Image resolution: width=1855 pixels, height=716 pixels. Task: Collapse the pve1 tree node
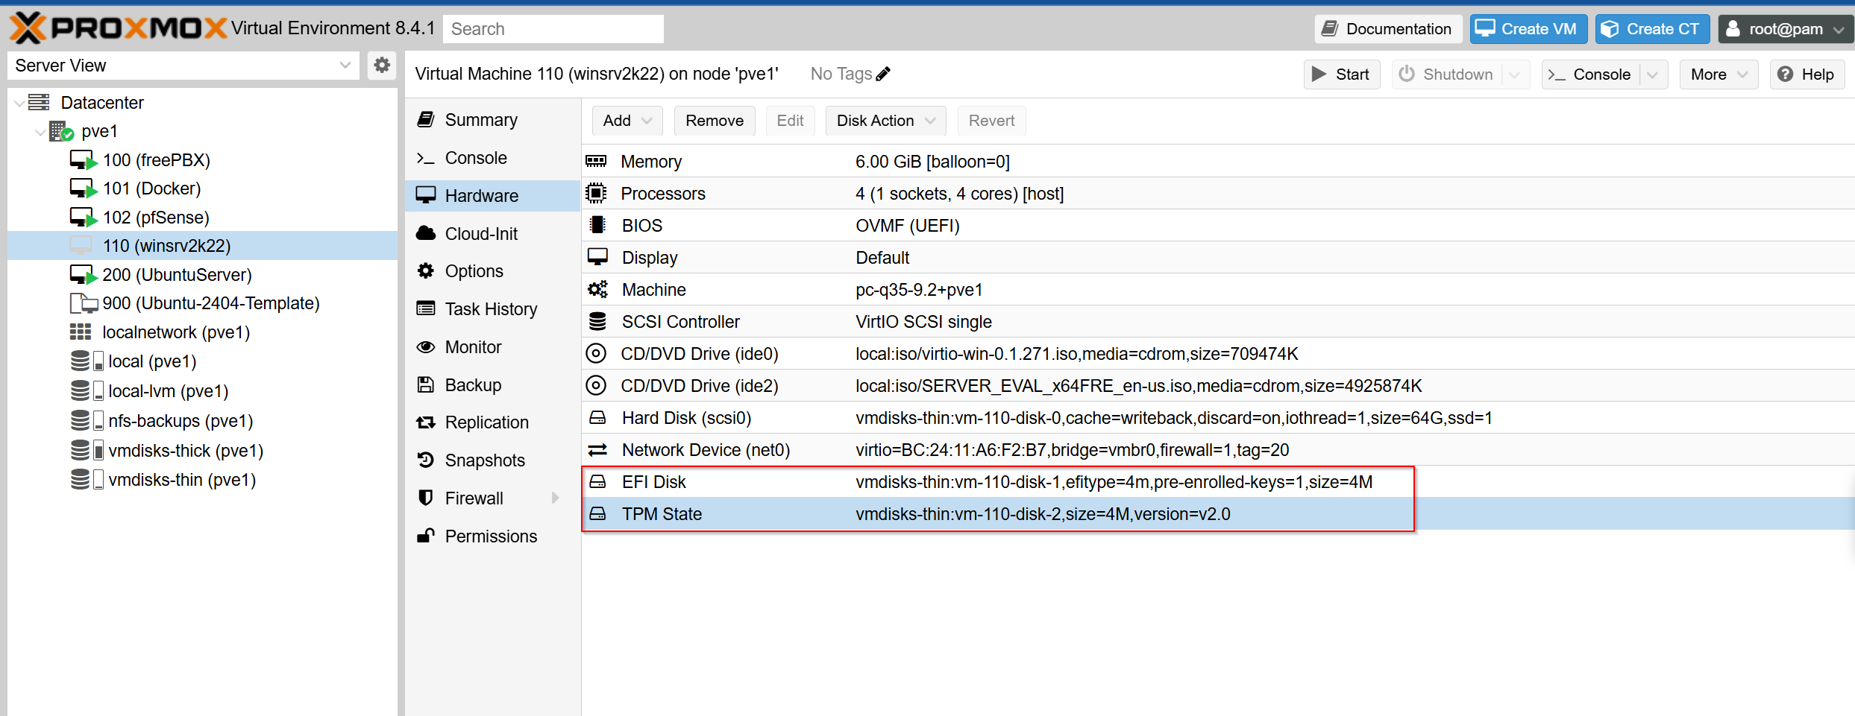click(40, 132)
